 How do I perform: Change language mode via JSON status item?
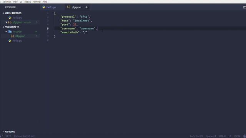point(237,136)
